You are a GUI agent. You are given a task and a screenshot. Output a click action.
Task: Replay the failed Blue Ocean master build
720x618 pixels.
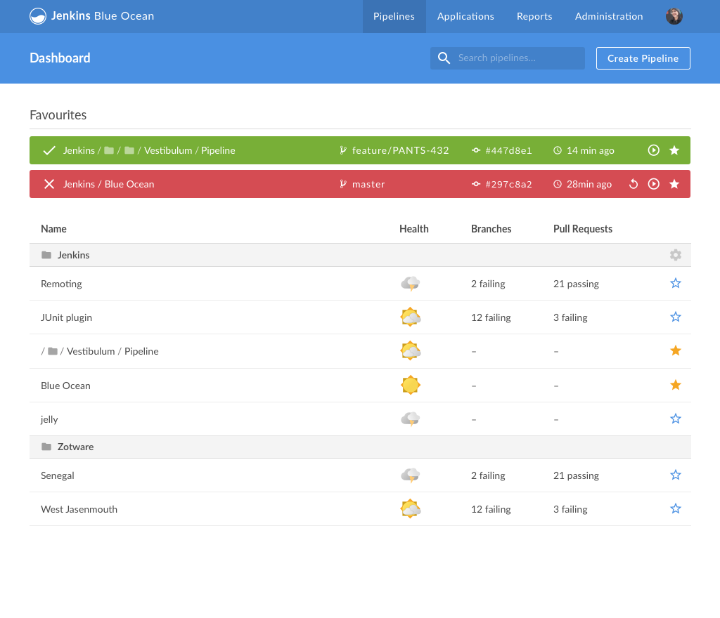point(633,184)
